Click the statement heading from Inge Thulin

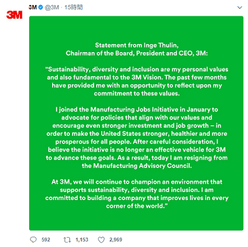(x=136, y=49)
